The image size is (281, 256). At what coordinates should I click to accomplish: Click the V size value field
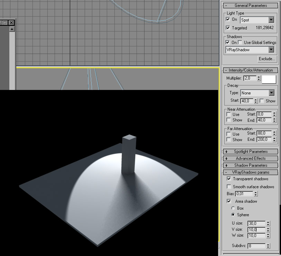tap(256, 229)
